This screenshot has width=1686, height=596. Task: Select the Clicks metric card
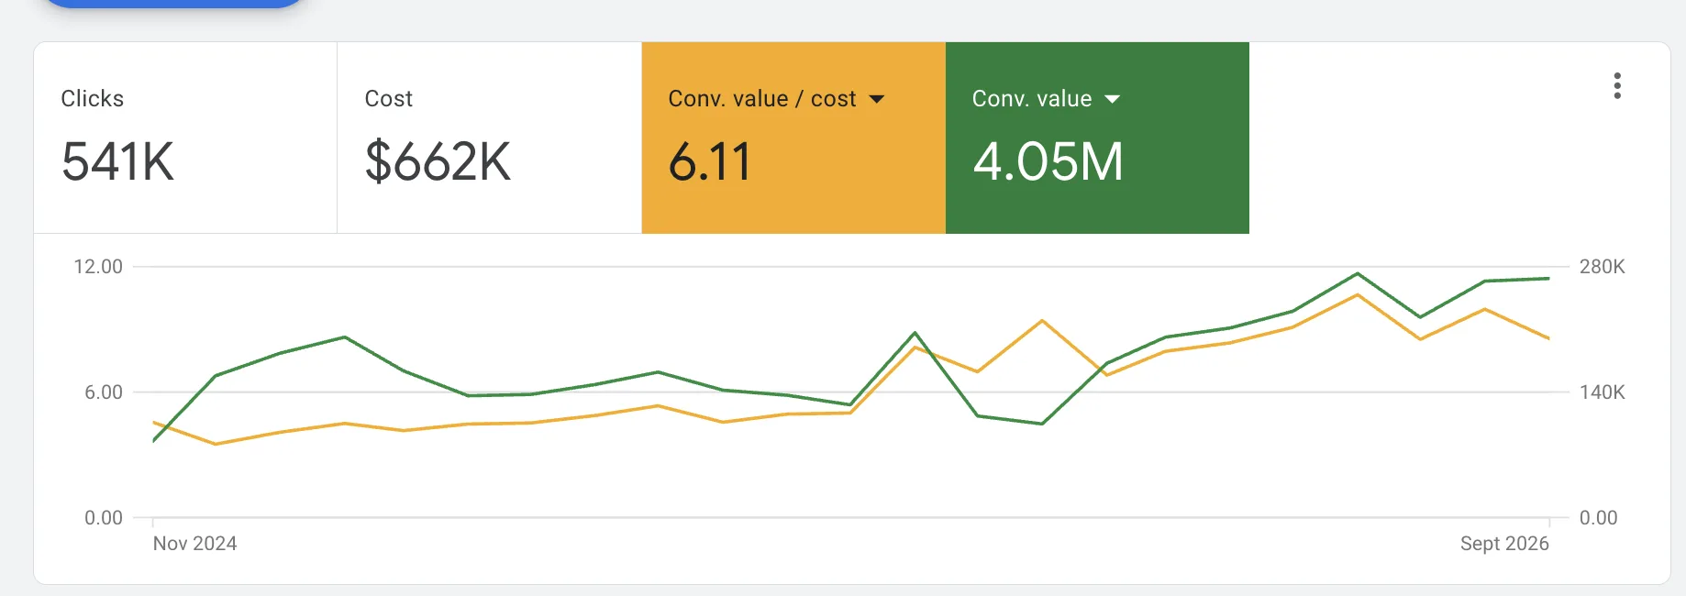click(x=185, y=138)
